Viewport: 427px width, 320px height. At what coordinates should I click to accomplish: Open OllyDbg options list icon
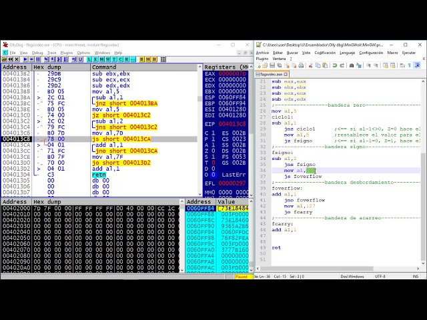163,59
